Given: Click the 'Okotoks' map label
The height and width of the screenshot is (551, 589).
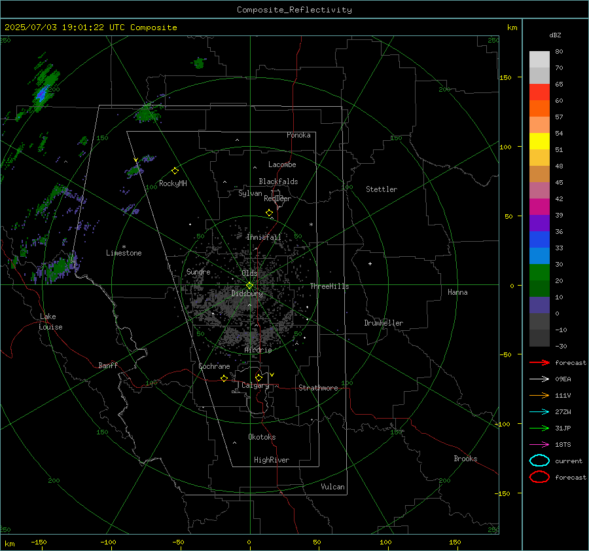Looking at the screenshot, I should [262, 437].
